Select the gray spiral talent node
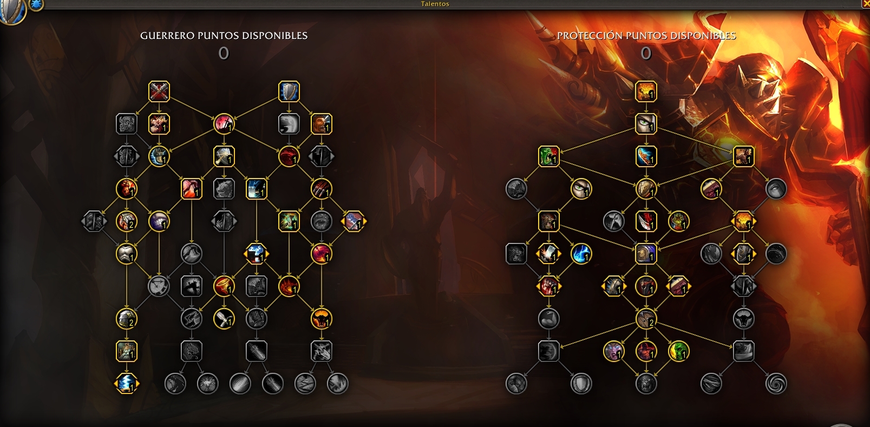Viewport: 870px width, 427px height. (776, 384)
